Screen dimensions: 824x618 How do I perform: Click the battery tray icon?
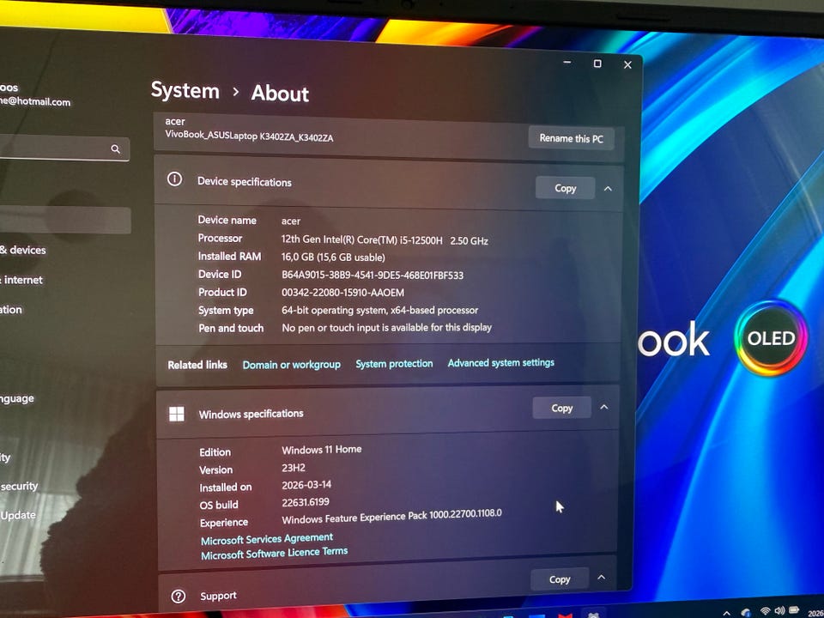point(794,610)
